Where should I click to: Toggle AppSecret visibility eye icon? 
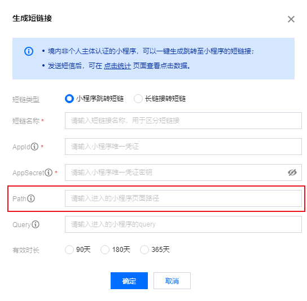pyautogui.click(x=292, y=172)
